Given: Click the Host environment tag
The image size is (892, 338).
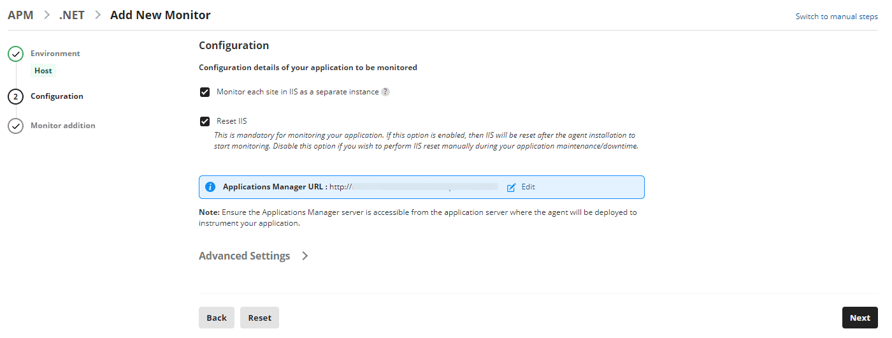Looking at the screenshot, I should tap(43, 71).
